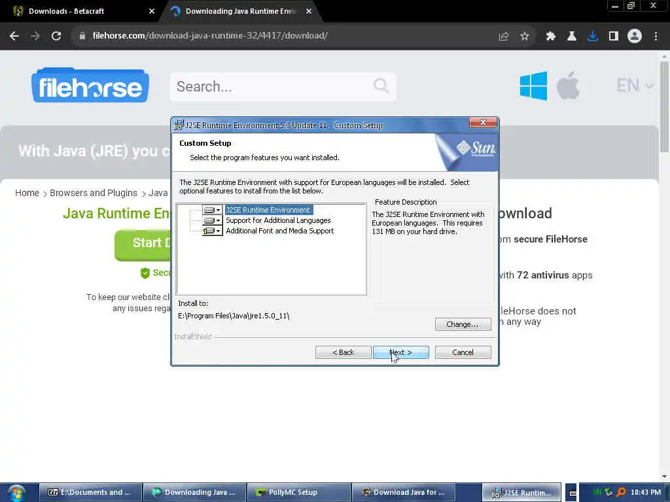The height and width of the screenshot is (502, 670).
Task: Open J2SE Runtime Environment feature dropdown
Action: pos(213,210)
